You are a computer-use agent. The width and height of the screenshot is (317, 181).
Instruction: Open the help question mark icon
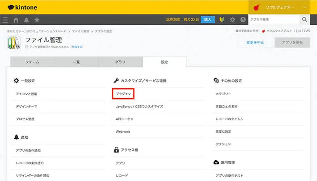243,20
